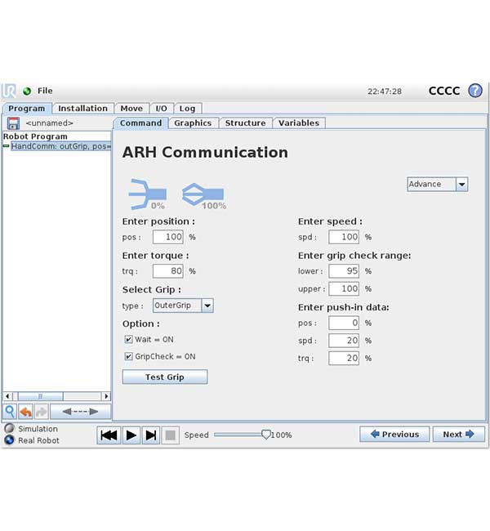This screenshot has height=531, width=490.
Task: Click the push-in trq 20 field
Action: tap(344, 358)
